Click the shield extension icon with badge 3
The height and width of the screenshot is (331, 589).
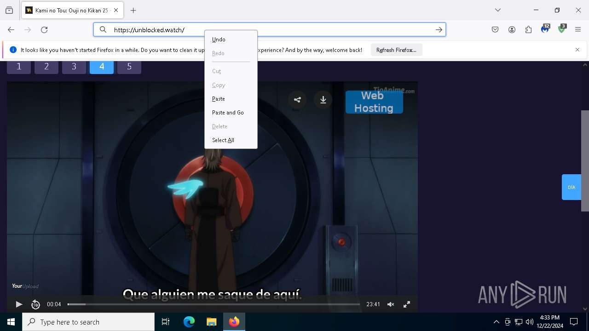click(562, 29)
